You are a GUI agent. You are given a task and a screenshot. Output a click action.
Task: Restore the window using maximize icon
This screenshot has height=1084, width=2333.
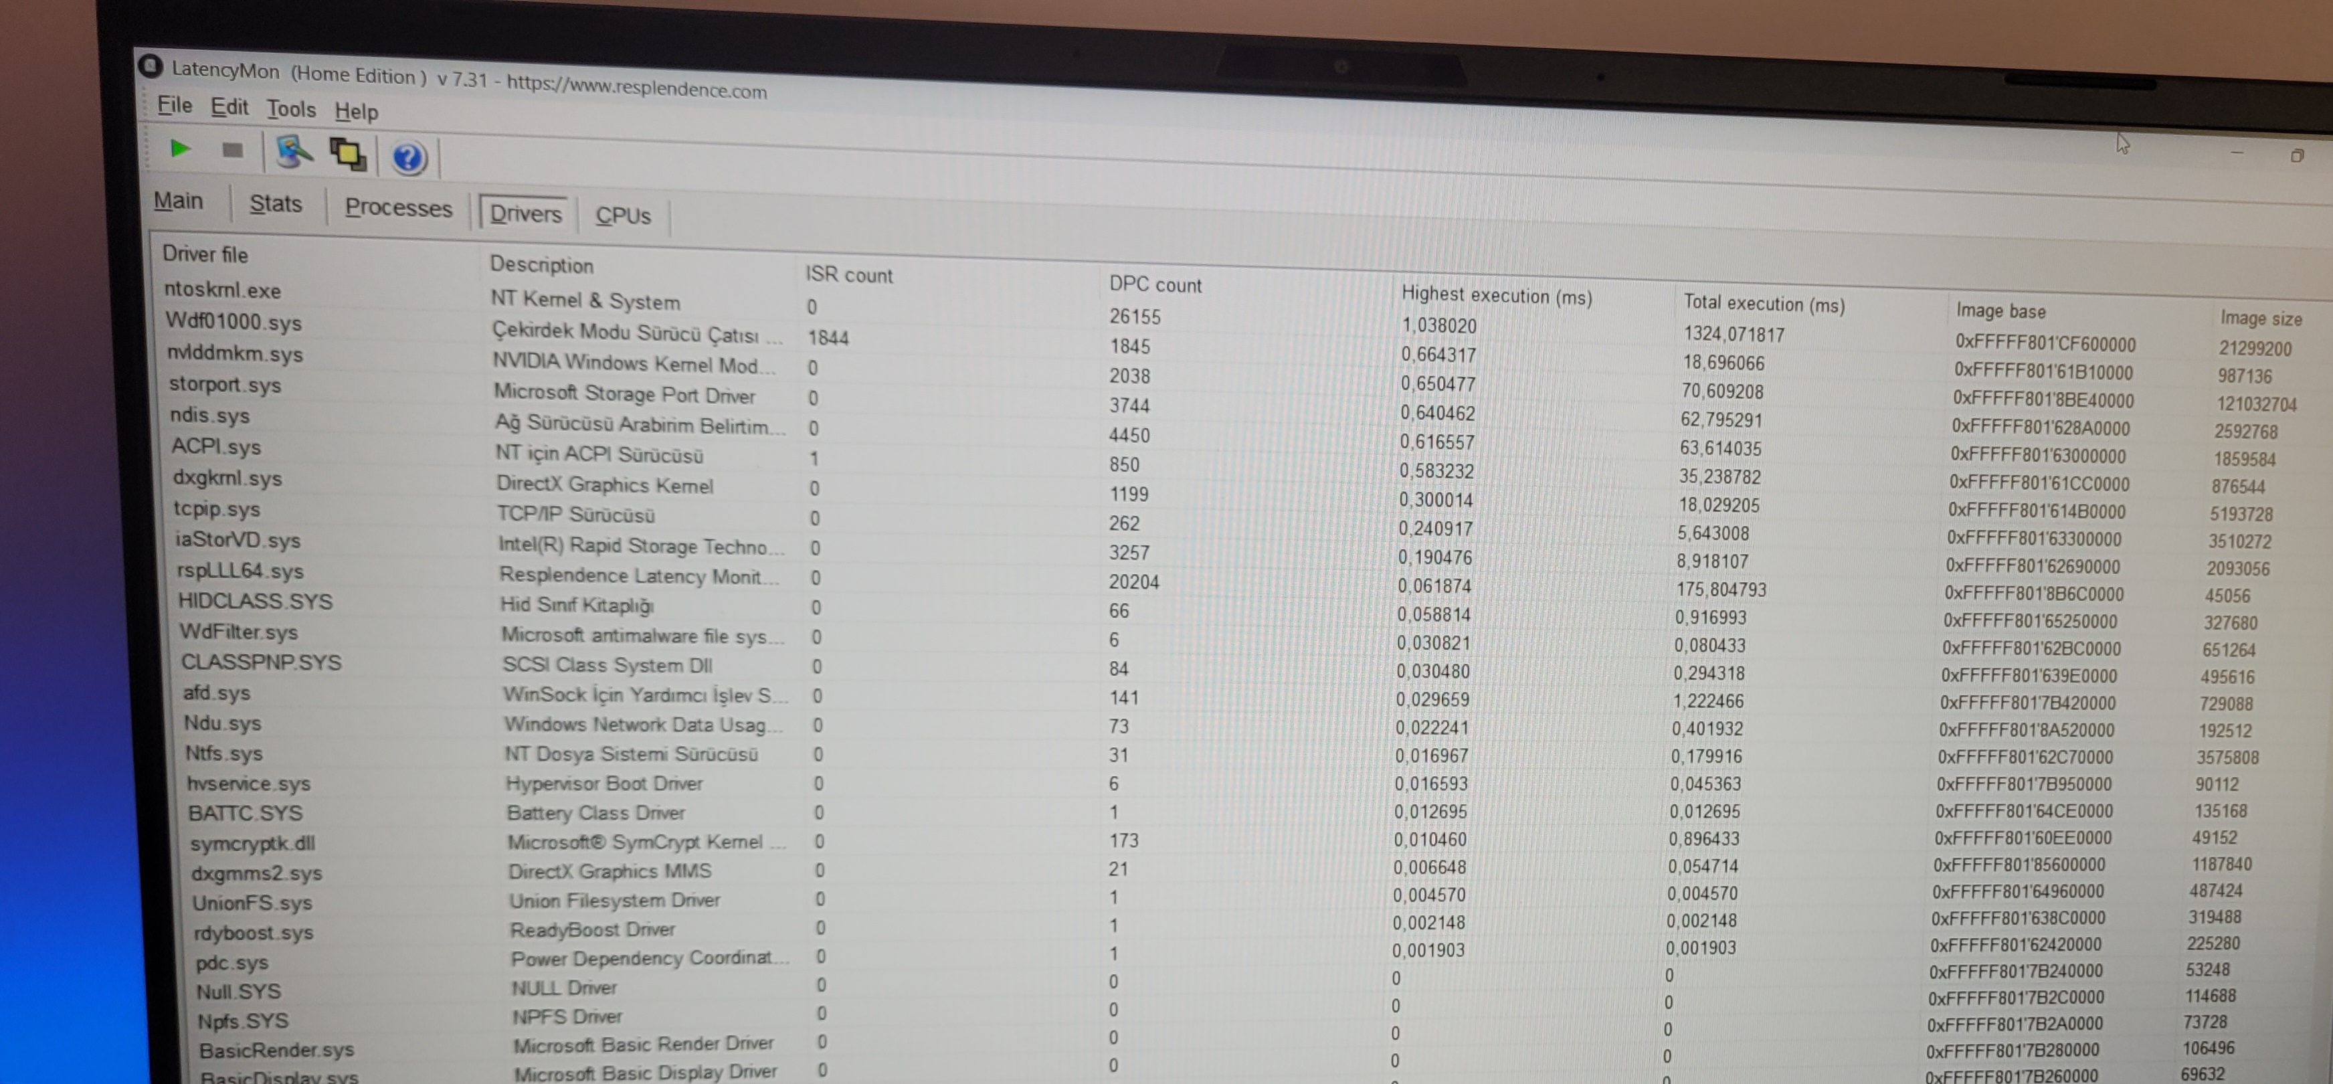2297,156
